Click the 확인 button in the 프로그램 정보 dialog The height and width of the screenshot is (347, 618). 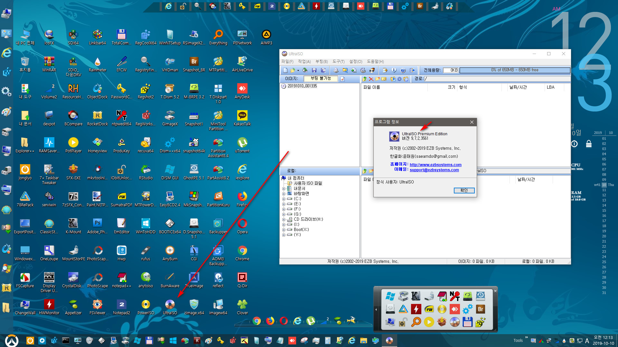click(x=464, y=191)
